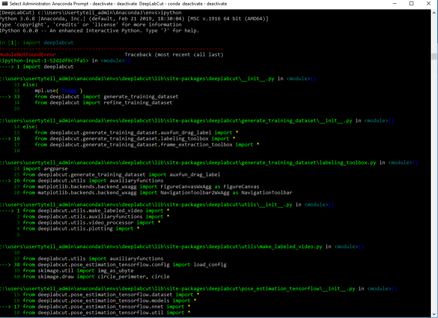Click the In [1] prompt label

pyautogui.click(x=9, y=42)
